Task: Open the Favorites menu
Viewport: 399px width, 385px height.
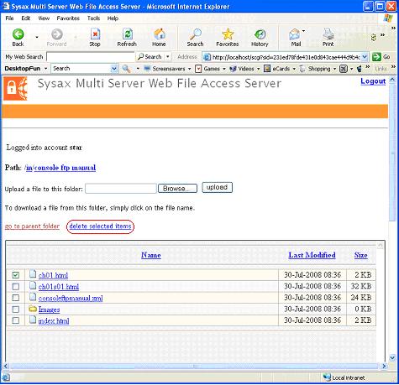Action: pyautogui.click(x=68, y=18)
